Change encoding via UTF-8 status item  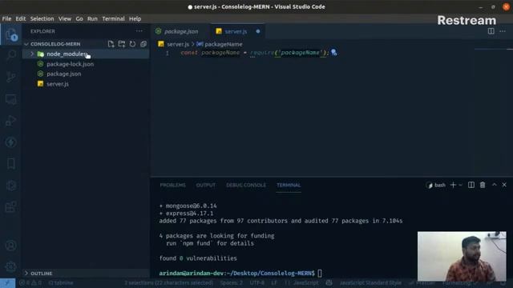click(x=256, y=282)
